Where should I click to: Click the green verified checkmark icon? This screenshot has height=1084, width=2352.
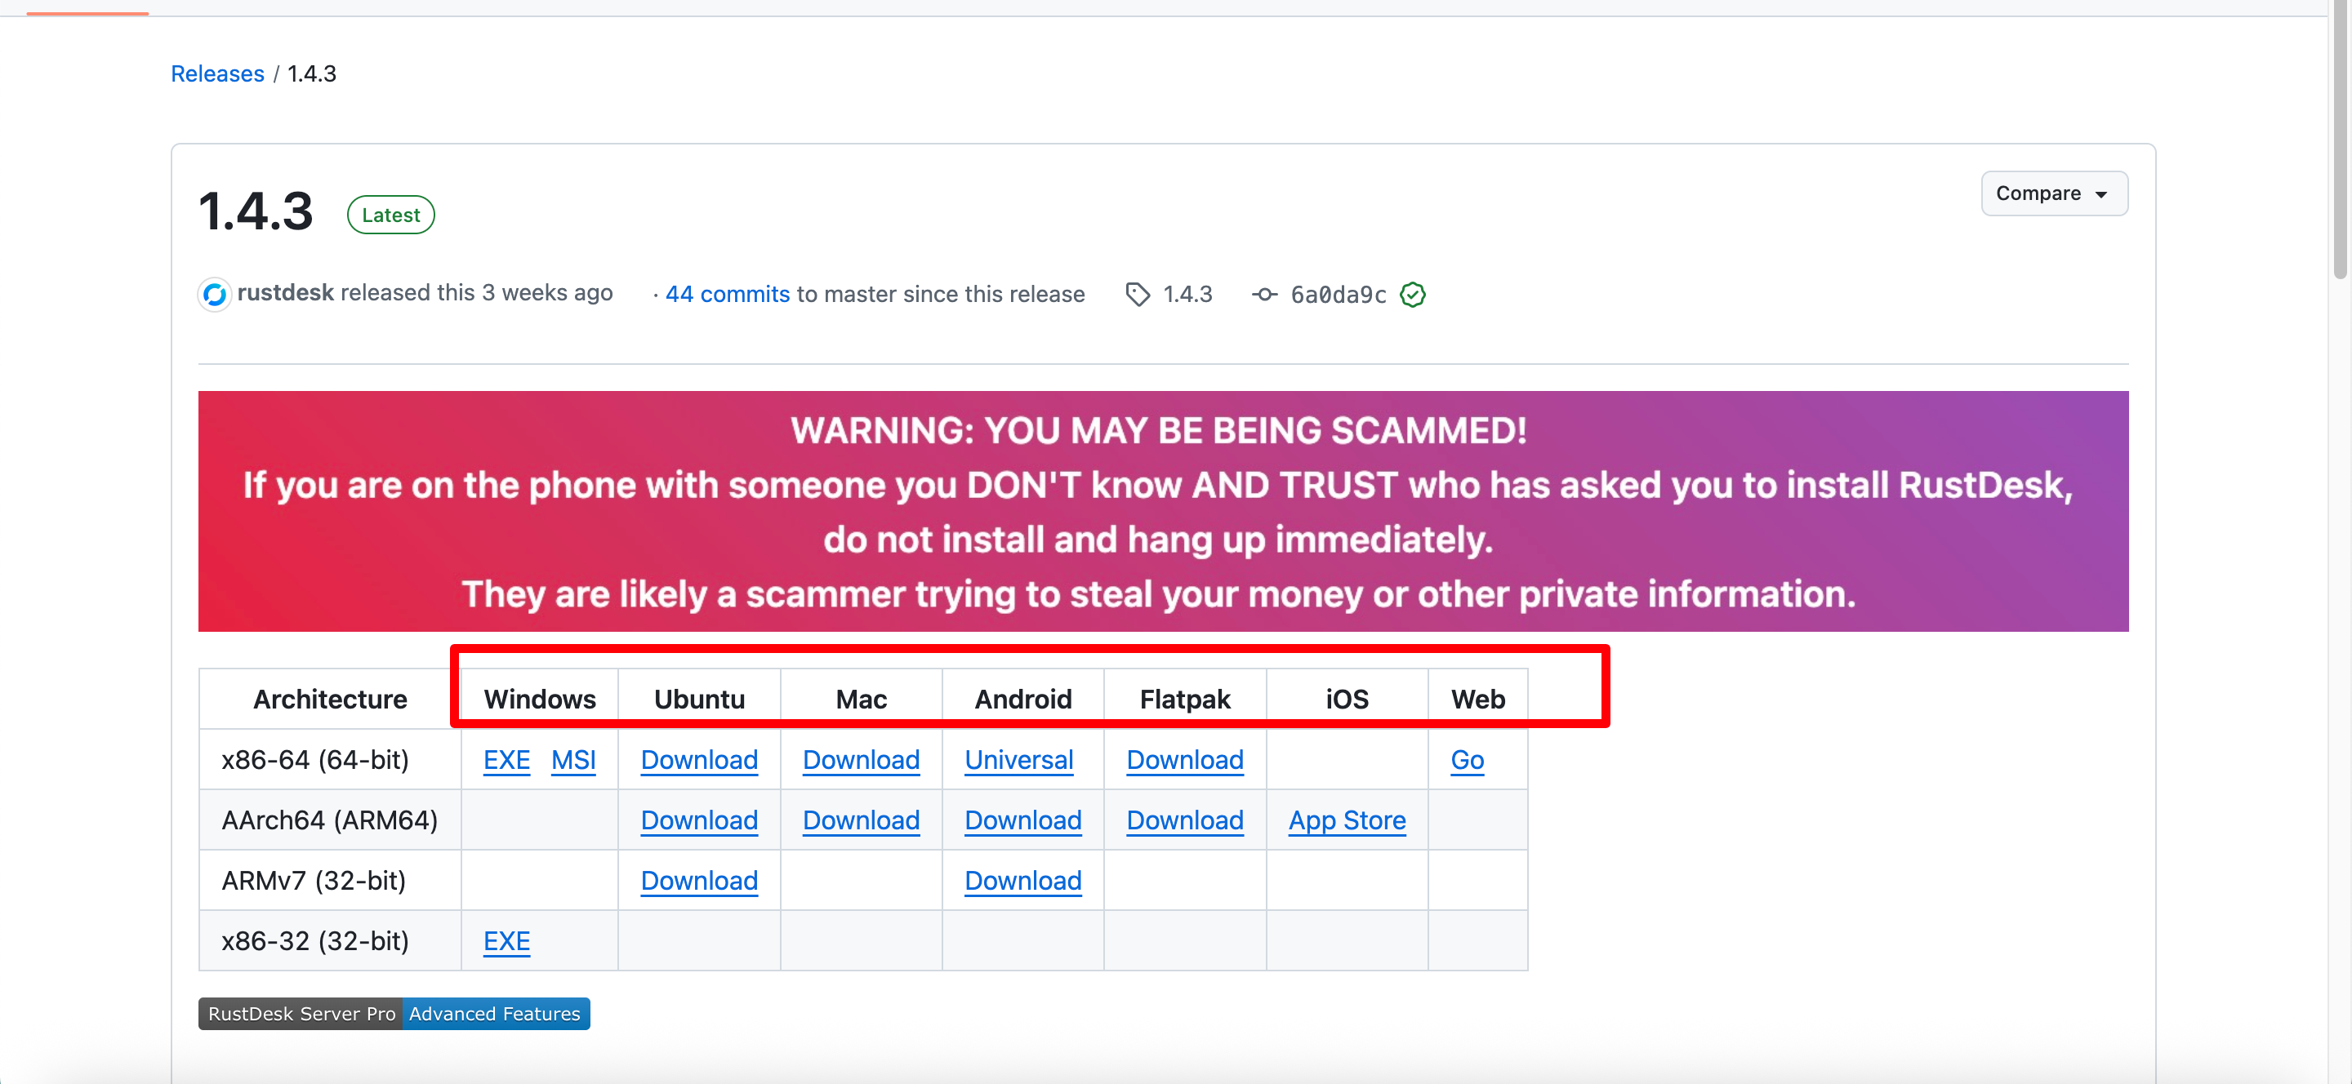(1413, 294)
